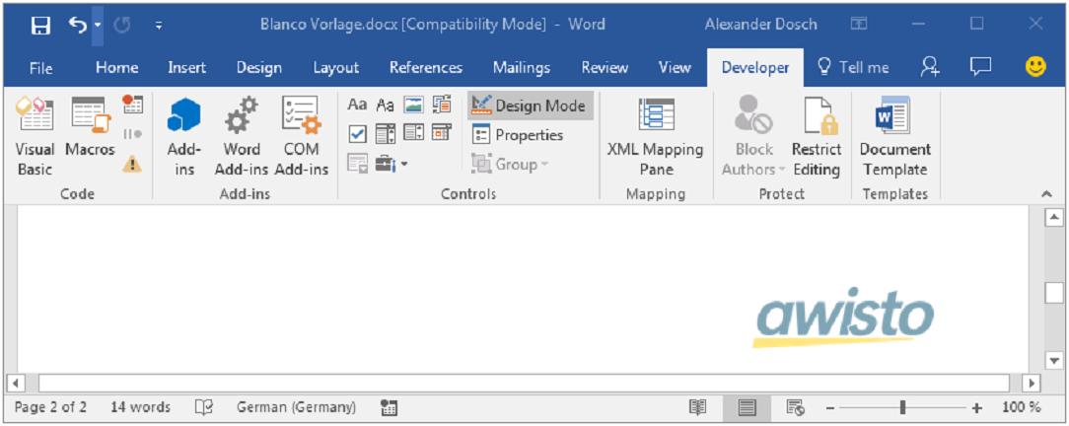Click vertical scrollbar up arrow
Image resolution: width=1069 pixels, height=426 pixels.
point(1054,217)
